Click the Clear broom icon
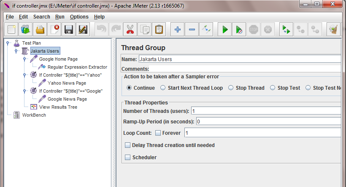The width and height of the screenshot is (346, 187). [x=333, y=29]
